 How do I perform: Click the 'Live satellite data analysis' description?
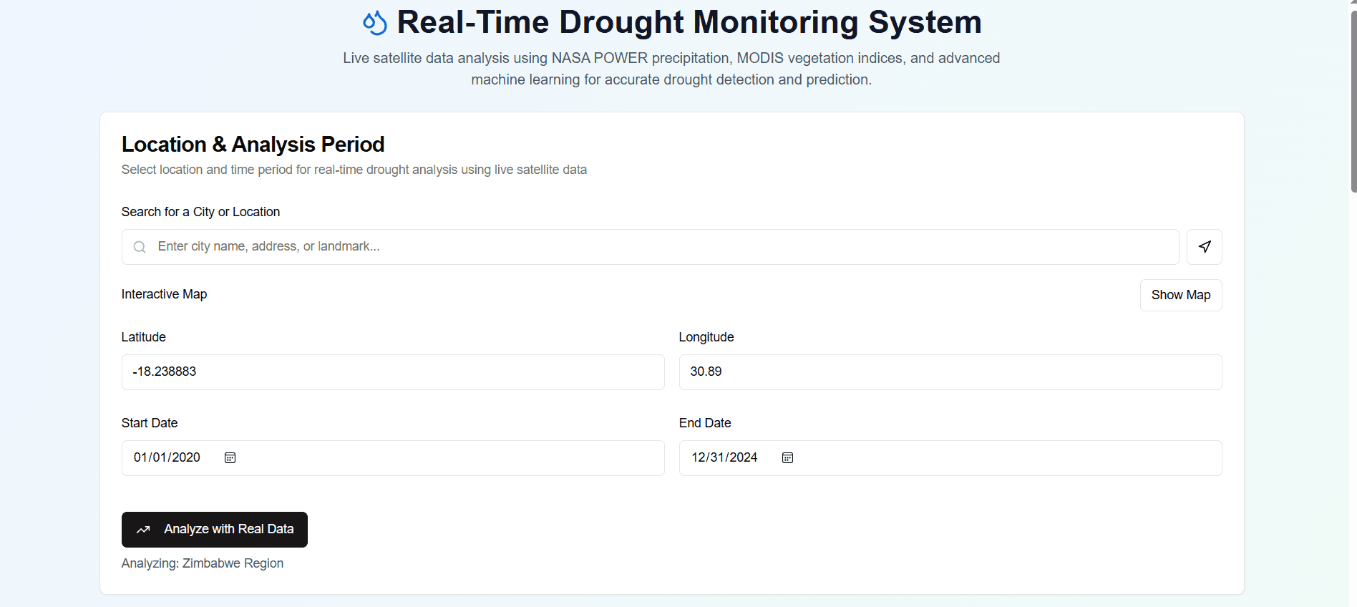click(671, 69)
